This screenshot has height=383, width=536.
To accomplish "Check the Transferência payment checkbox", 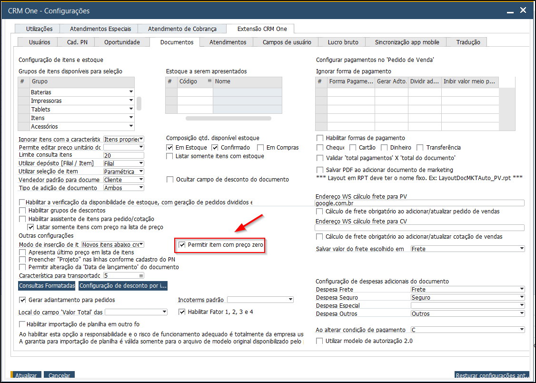I will 420,148.
